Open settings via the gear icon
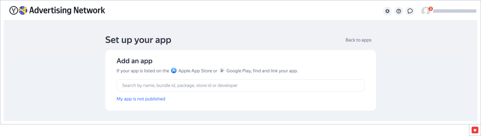This screenshot has width=481, height=136. tap(387, 11)
